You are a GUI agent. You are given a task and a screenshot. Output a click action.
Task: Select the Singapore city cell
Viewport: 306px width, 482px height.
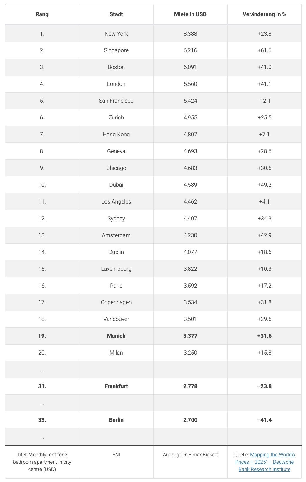pos(116,50)
